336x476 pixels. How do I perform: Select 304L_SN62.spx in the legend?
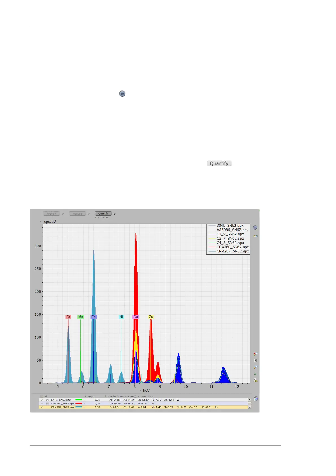coord(230,226)
